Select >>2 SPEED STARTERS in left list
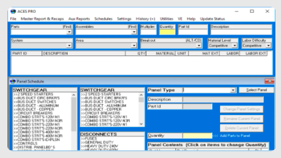 coord(33,94)
